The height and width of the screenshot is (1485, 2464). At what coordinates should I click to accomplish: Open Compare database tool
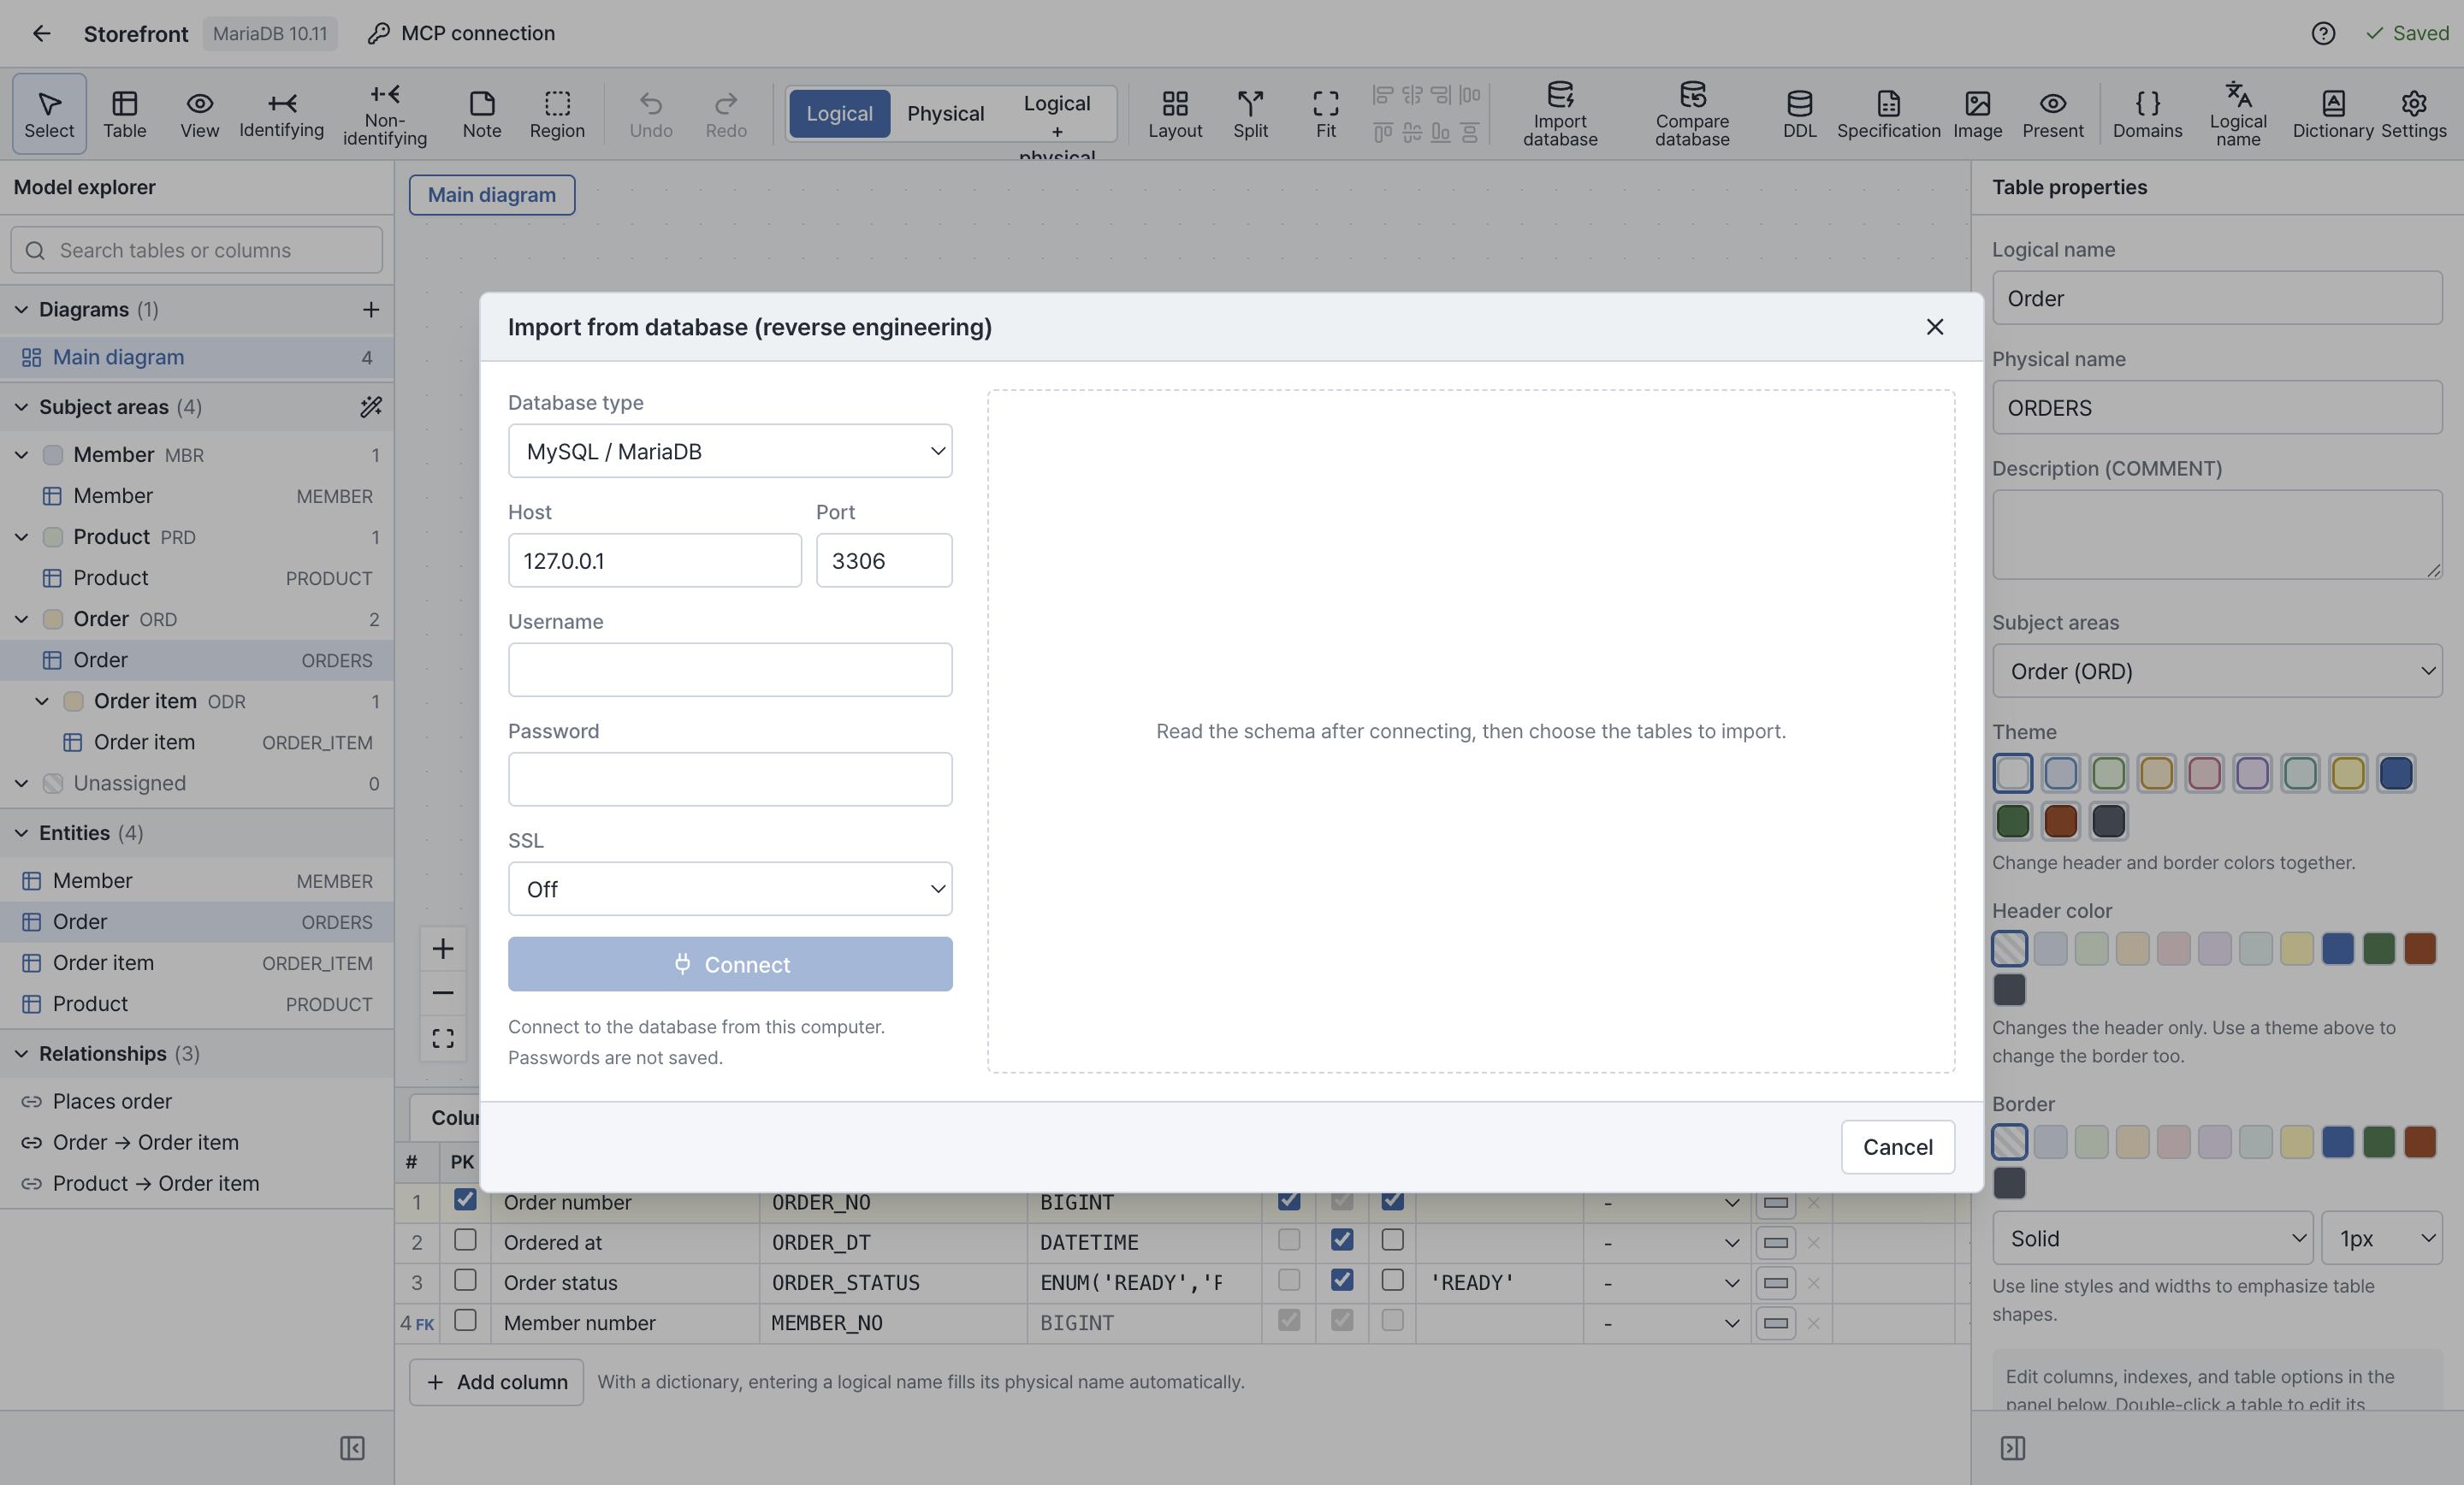point(1691,114)
